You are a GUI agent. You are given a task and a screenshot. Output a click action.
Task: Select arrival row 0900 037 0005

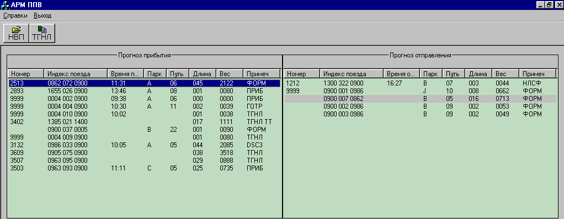click(144, 130)
